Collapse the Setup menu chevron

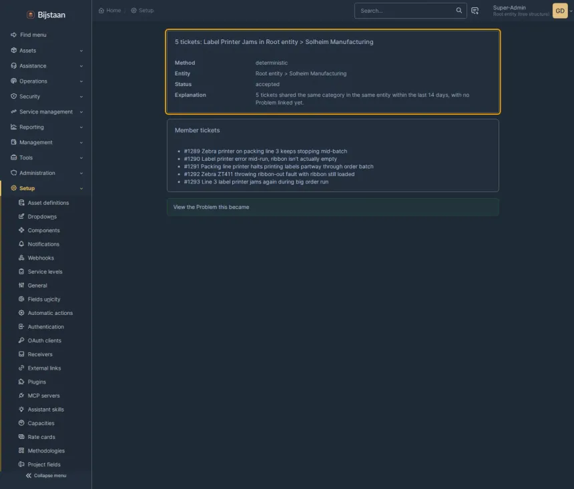point(81,189)
